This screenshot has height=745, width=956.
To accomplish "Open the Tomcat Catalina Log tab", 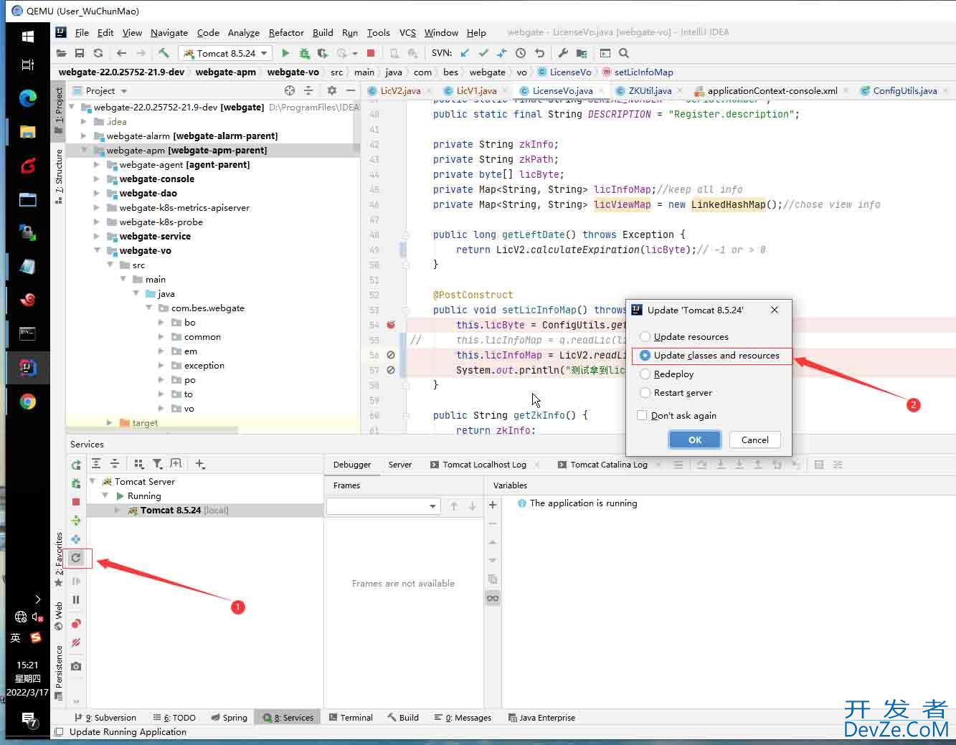I will click(609, 465).
